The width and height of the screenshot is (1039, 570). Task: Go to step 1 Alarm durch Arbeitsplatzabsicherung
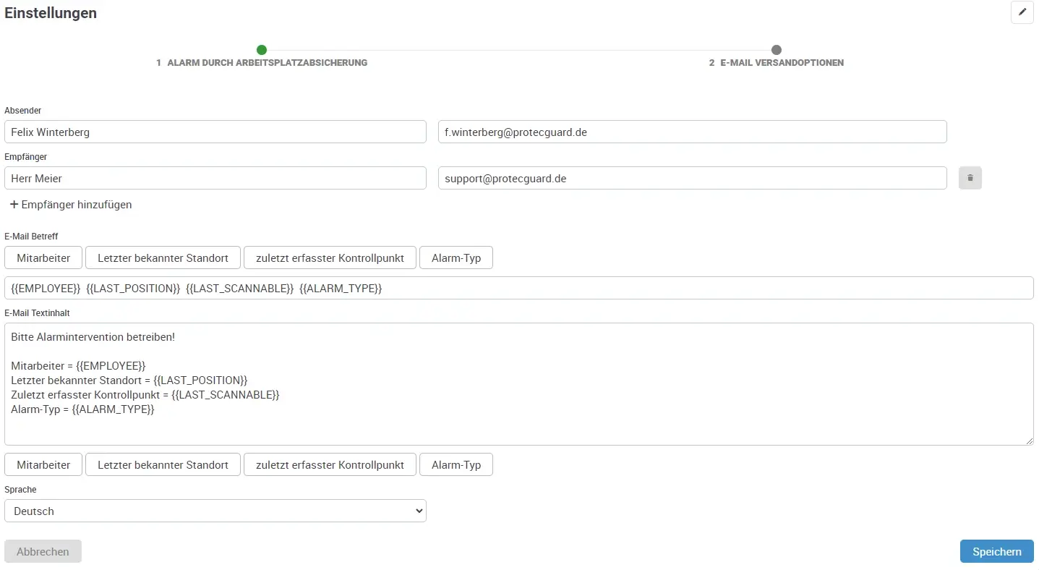[262, 50]
